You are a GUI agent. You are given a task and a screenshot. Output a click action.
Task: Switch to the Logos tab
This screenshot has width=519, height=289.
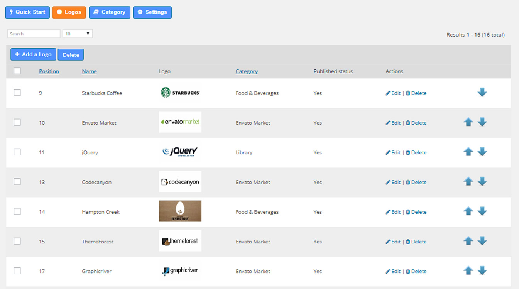tap(69, 12)
